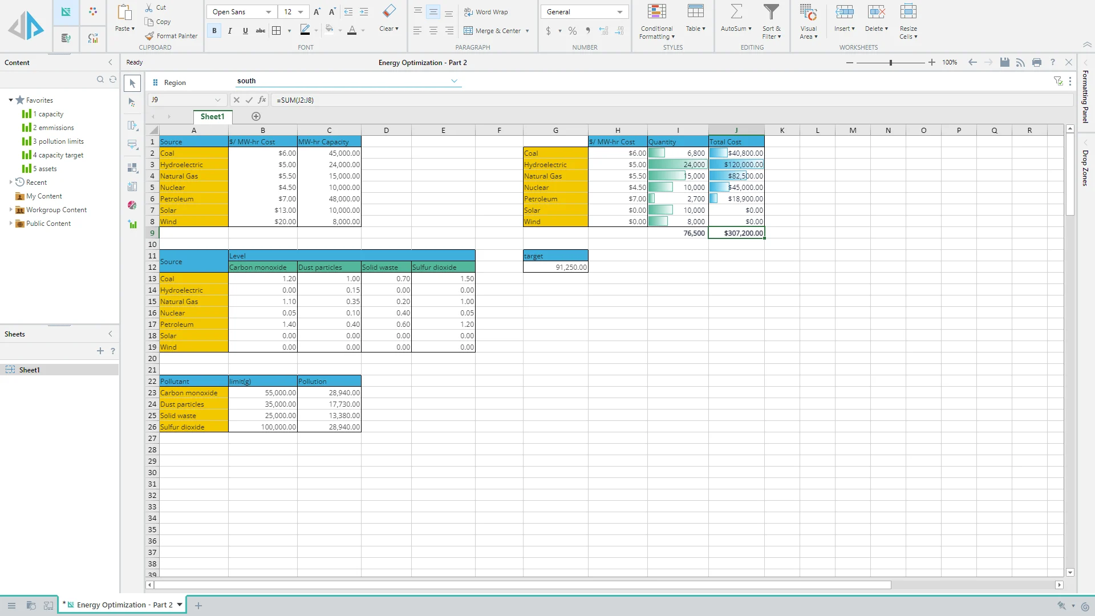The height and width of the screenshot is (616, 1095).
Task: Click the Format Painter icon
Action: pyautogui.click(x=149, y=36)
